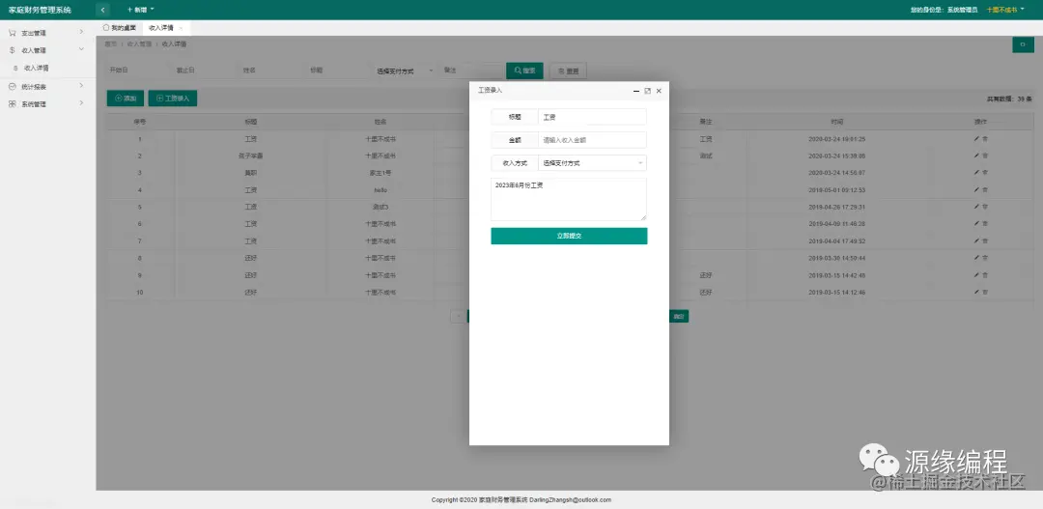Expand the 统计报表 sidebar menu
The image size is (1043, 509).
coord(48,87)
